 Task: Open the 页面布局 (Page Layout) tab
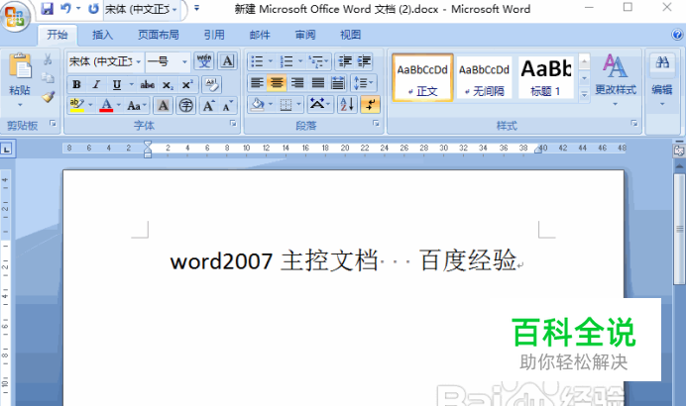[x=158, y=35]
